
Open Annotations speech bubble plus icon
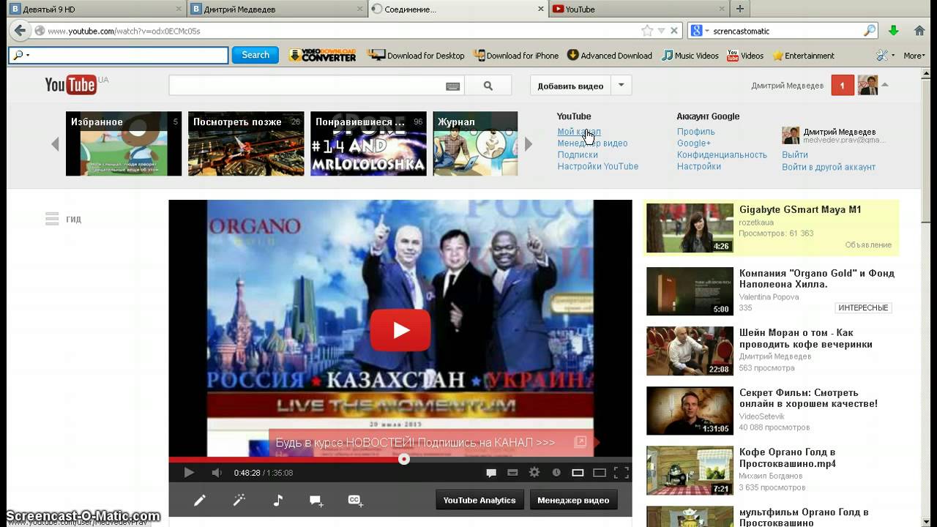pos(316,501)
